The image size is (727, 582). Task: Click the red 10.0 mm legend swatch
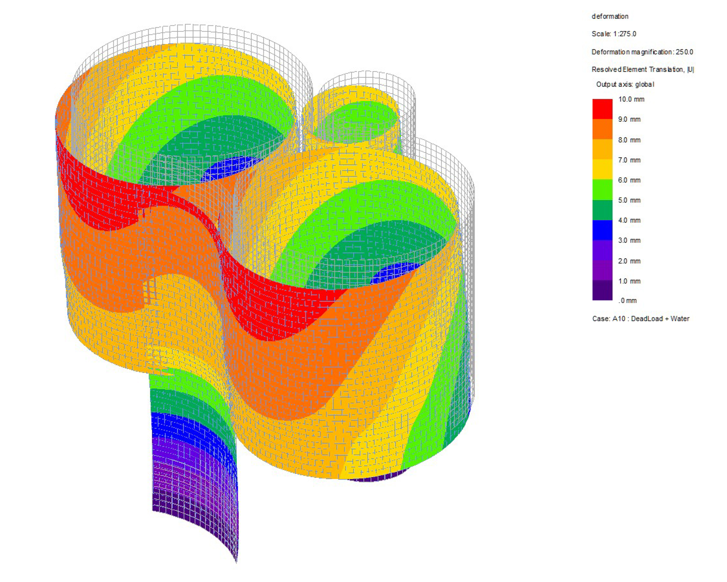coord(602,109)
